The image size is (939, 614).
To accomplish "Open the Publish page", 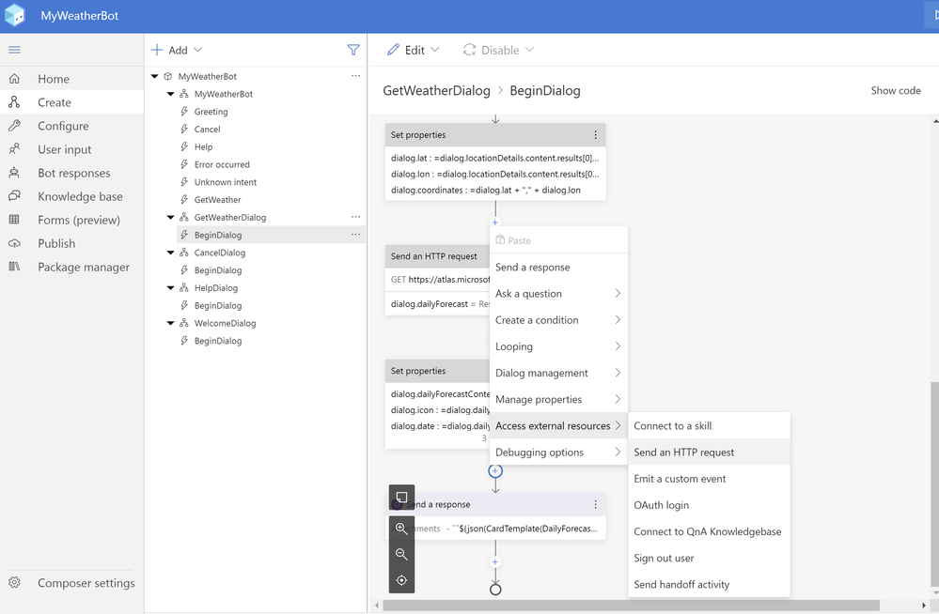I will pyautogui.click(x=71, y=243).
